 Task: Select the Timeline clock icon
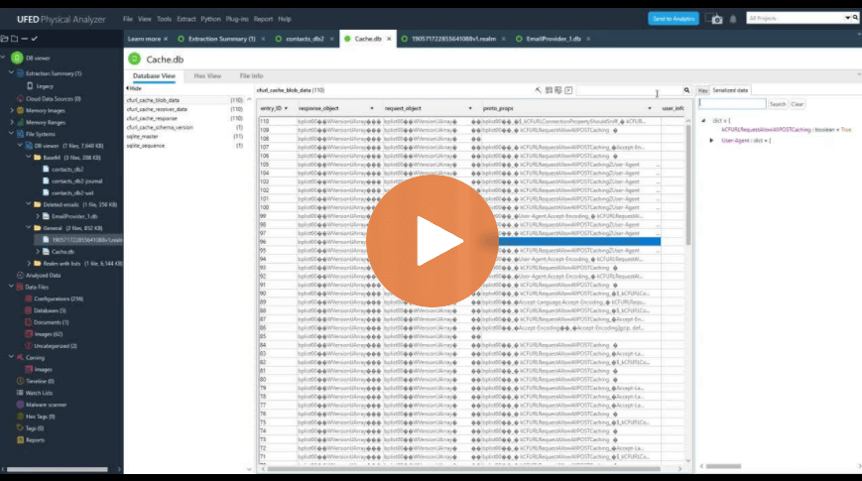coord(21,381)
